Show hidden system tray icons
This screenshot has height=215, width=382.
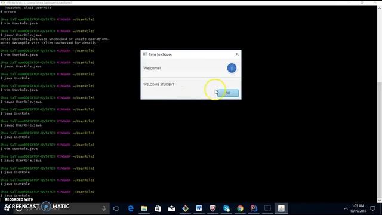coord(346,208)
